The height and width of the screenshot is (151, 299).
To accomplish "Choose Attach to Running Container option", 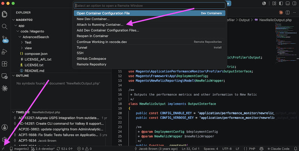I will [x=149, y=25].
